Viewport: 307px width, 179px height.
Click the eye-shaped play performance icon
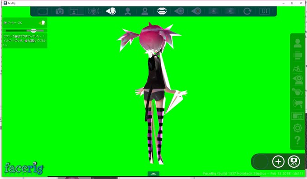(x=179, y=11)
